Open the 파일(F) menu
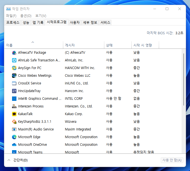The width and height of the screenshot is (190, 171). click(x=11, y=16)
